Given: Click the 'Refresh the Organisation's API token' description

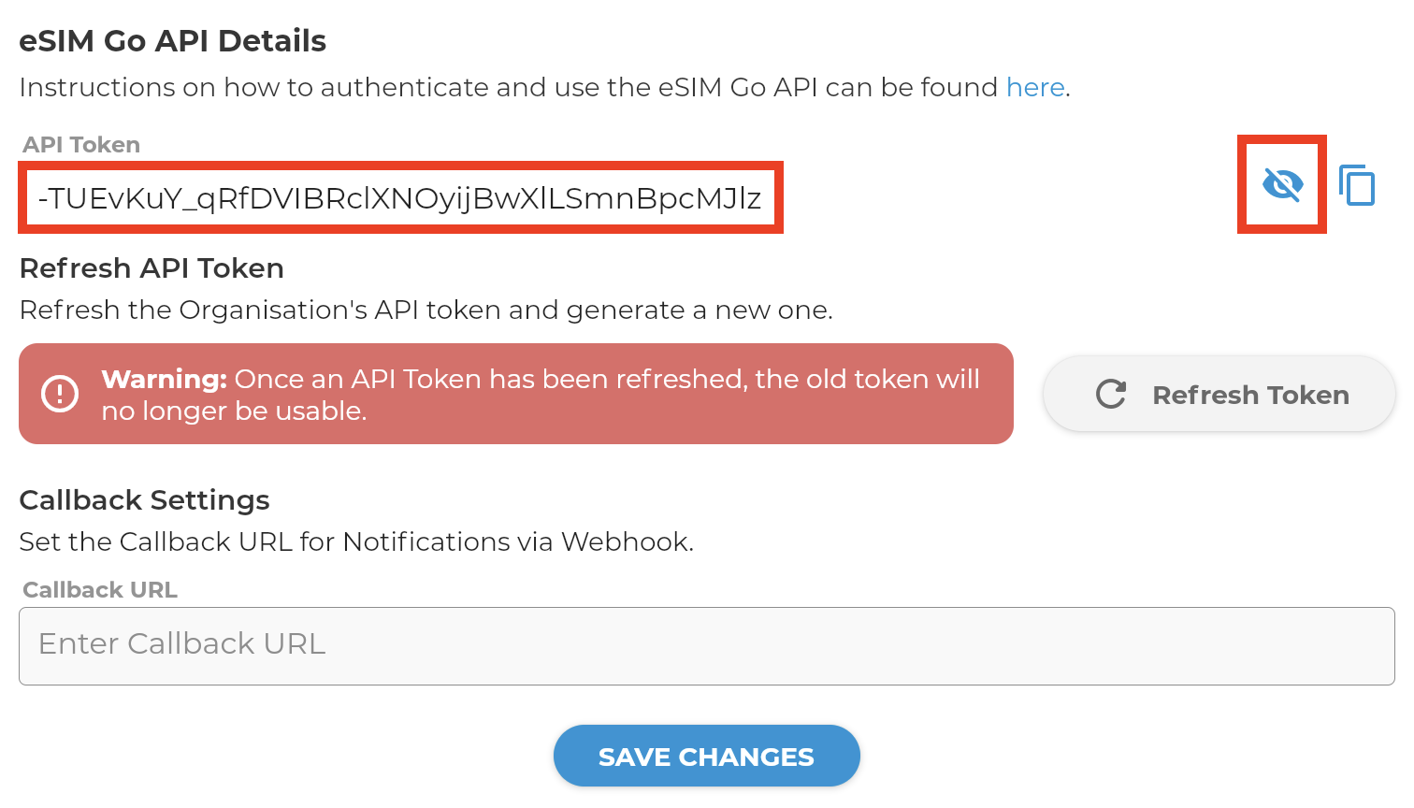Looking at the screenshot, I should pos(426,310).
